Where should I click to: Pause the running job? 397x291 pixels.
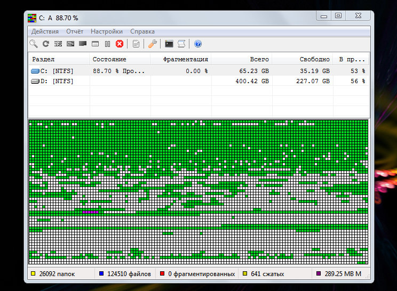click(x=107, y=44)
